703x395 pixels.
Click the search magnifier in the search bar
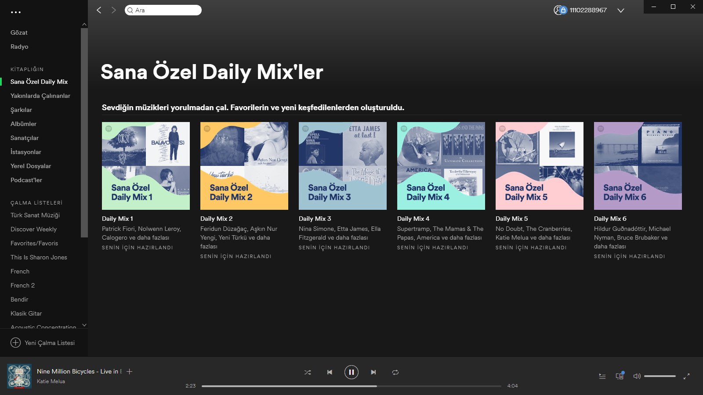click(130, 10)
